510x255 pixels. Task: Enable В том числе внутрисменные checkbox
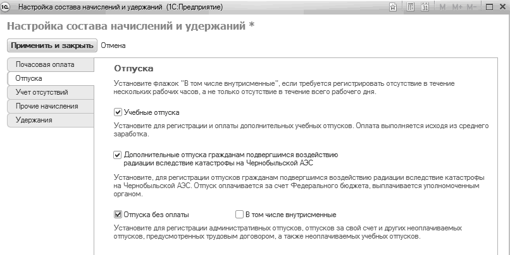point(239,215)
